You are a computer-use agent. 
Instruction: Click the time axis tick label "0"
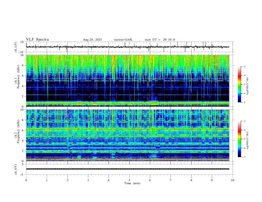26,180
